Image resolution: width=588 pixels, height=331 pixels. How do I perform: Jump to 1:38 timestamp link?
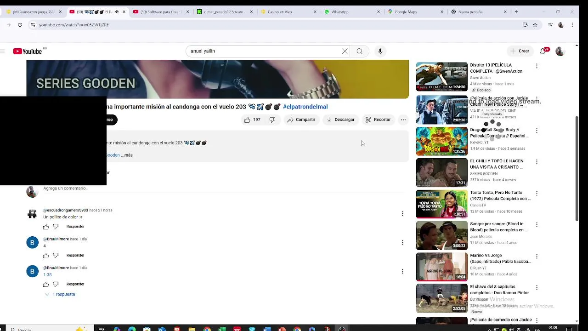pos(47,274)
